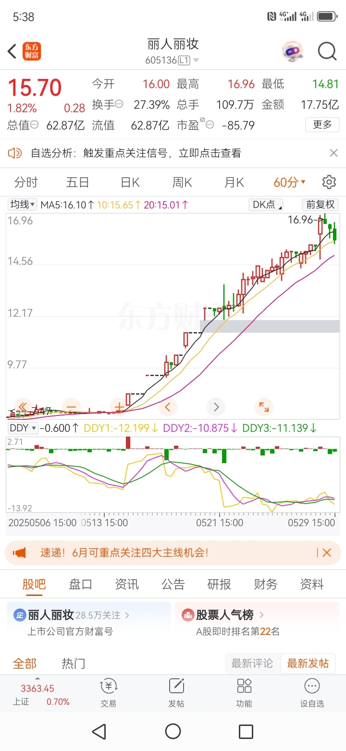Tap the 市盈 info icon

tap(210, 125)
